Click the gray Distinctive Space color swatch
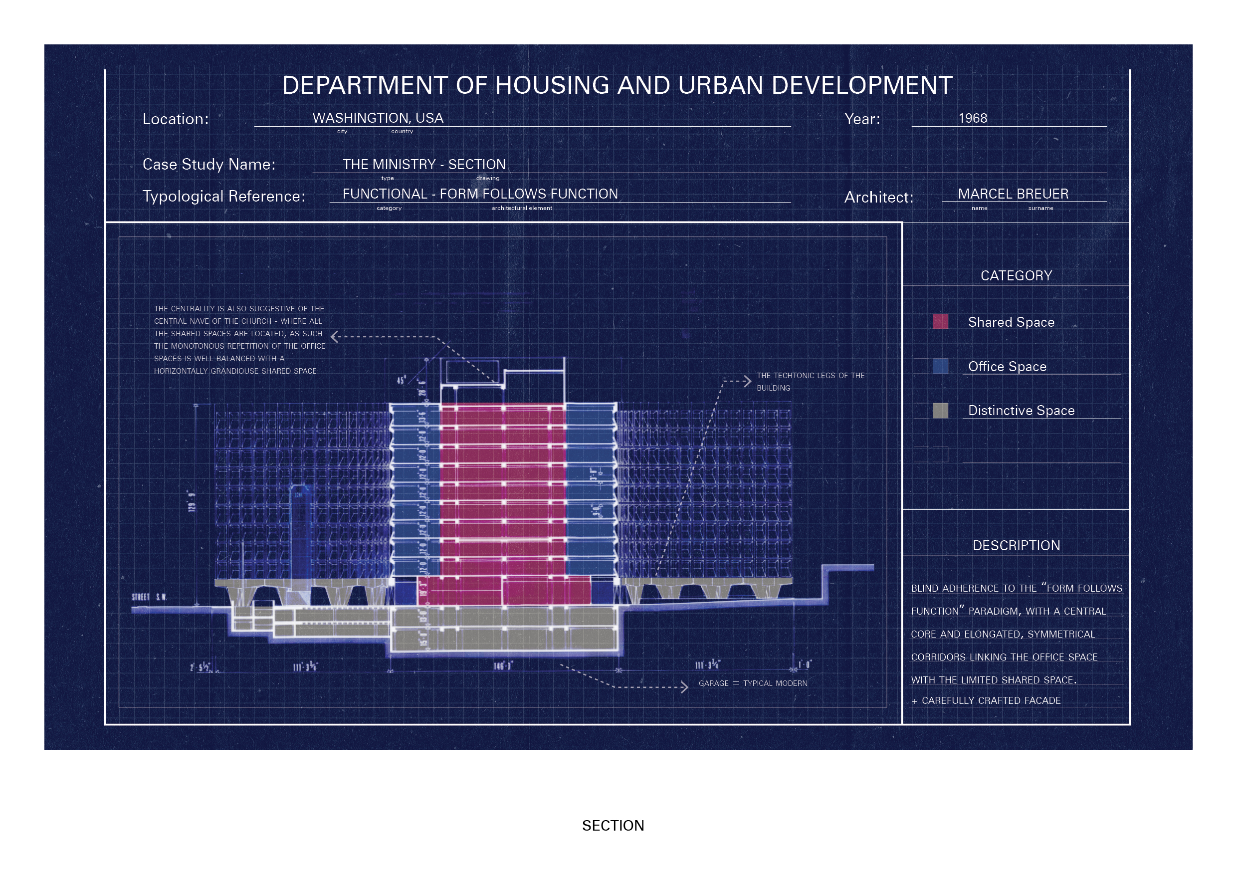This screenshot has width=1237, height=875. tap(941, 411)
